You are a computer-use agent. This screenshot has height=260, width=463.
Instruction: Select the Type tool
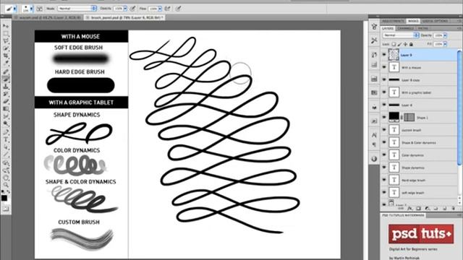point(6,139)
